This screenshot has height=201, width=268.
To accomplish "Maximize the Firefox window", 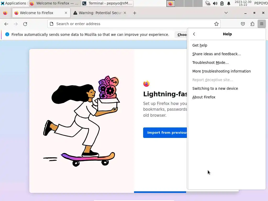I will (254, 13).
